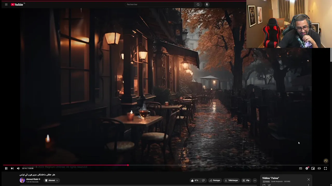
Task: Open the Vidéos "J'aime" playlist title
Action: 271,178
